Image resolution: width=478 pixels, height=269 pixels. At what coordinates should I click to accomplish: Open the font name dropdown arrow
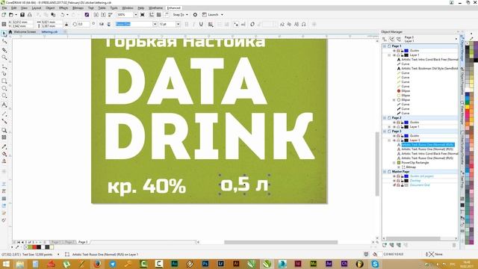point(155,24)
